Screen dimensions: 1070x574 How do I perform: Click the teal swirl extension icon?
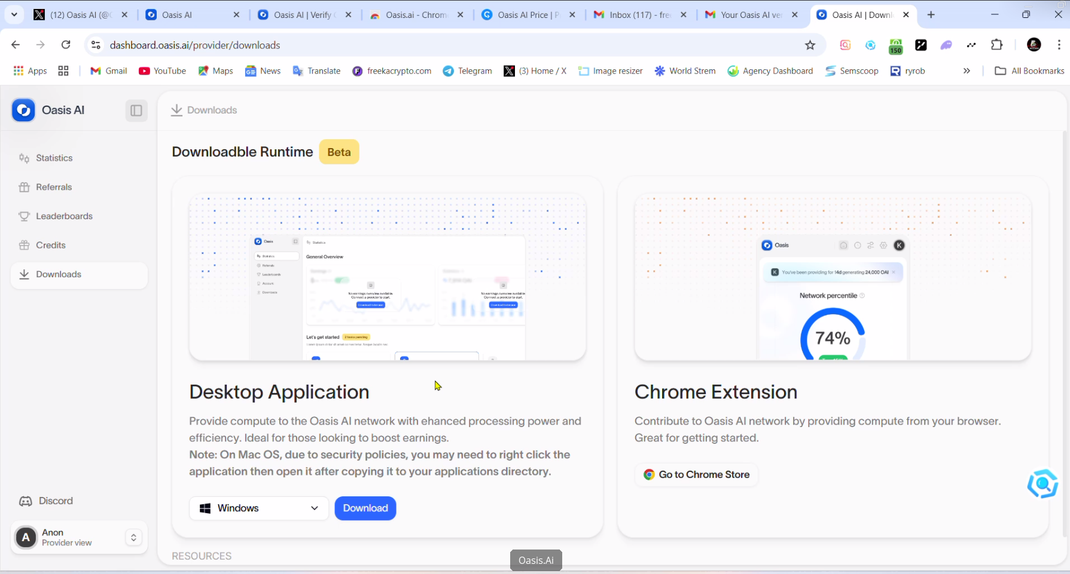pyautogui.click(x=871, y=45)
